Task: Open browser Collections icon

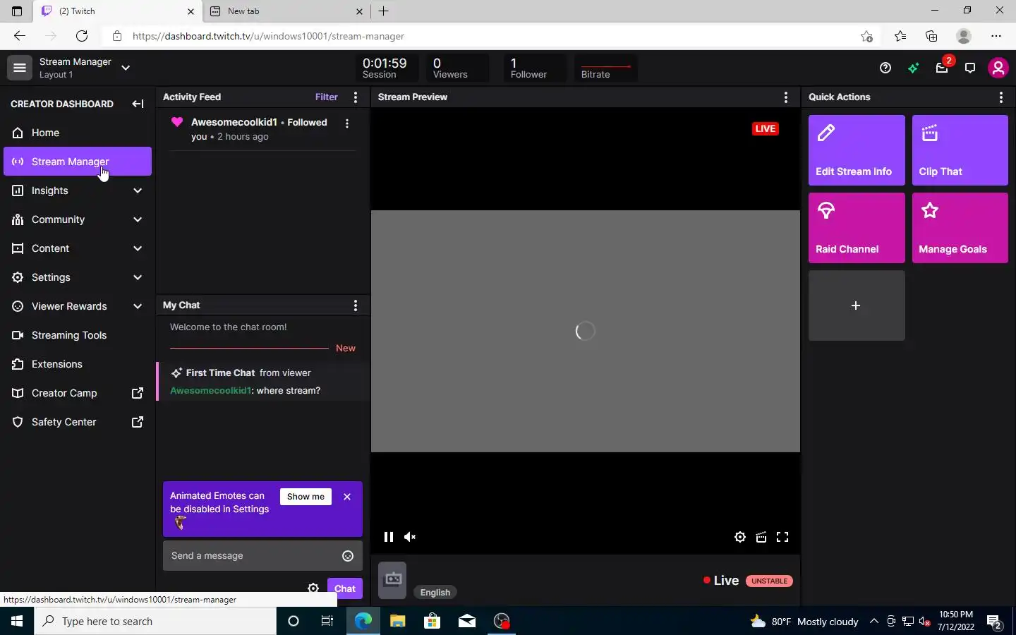Action: point(931,36)
